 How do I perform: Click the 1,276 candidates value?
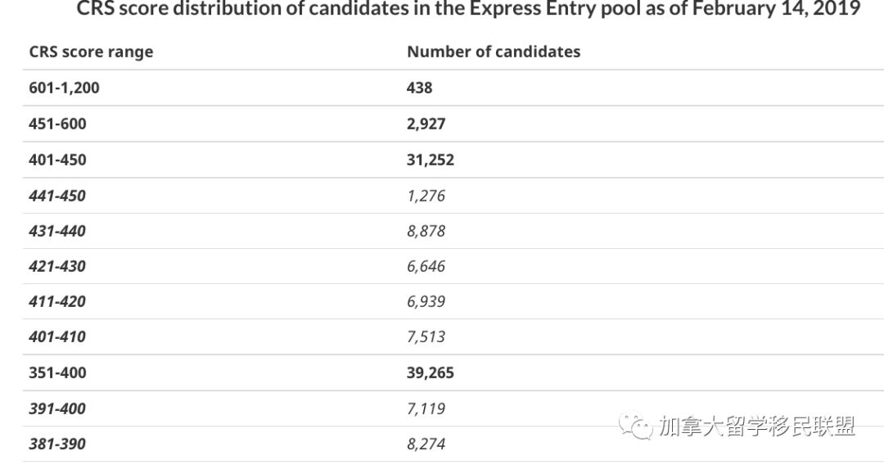pyautogui.click(x=426, y=196)
